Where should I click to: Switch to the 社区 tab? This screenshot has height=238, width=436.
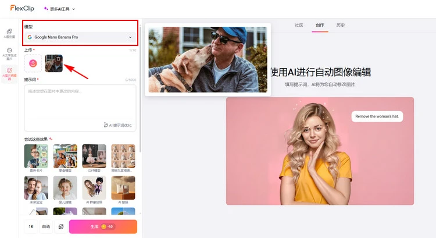(299, 25)
